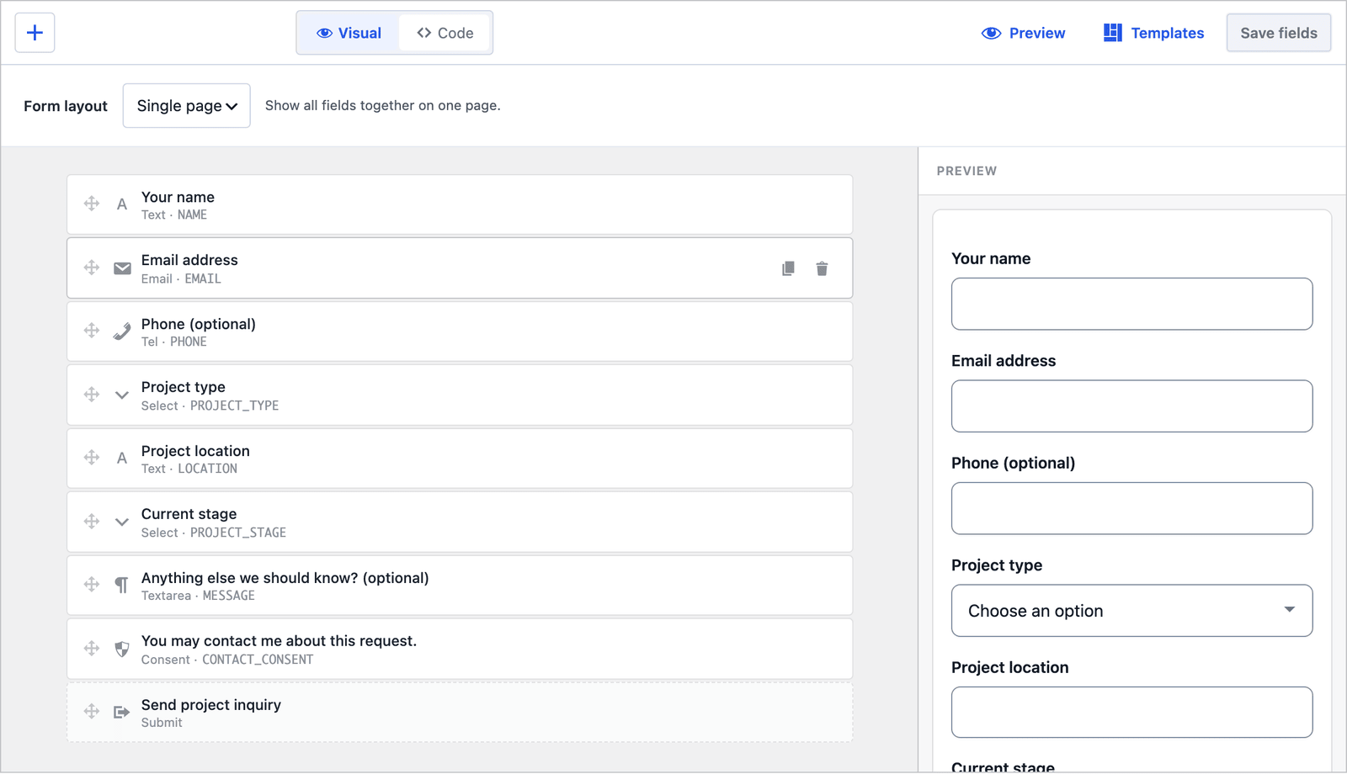1347x774 pixels.
Task: Click the Project location preview input
Action: (1131, 713)
